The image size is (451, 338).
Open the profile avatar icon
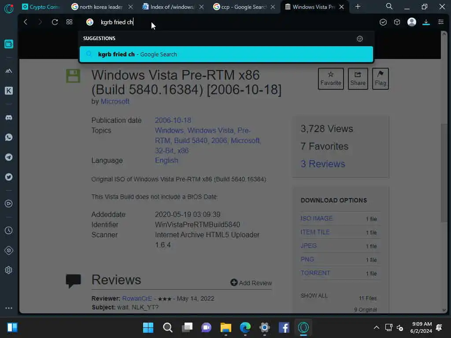412,22
